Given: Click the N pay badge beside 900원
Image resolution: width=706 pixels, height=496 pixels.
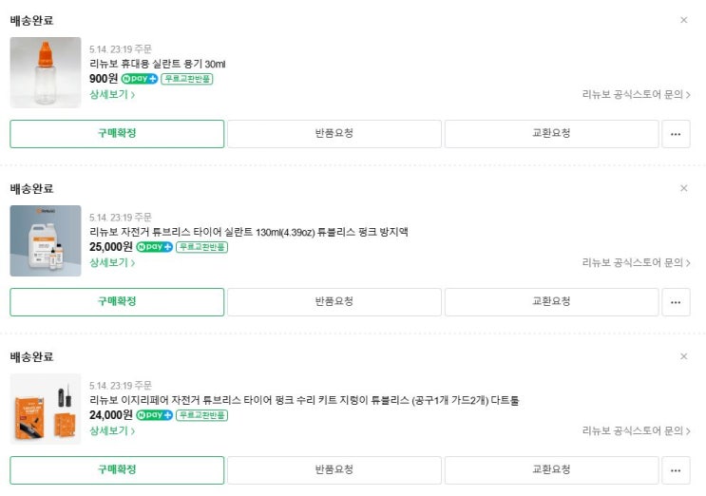Looking at the screenshot, I should 140,79.
